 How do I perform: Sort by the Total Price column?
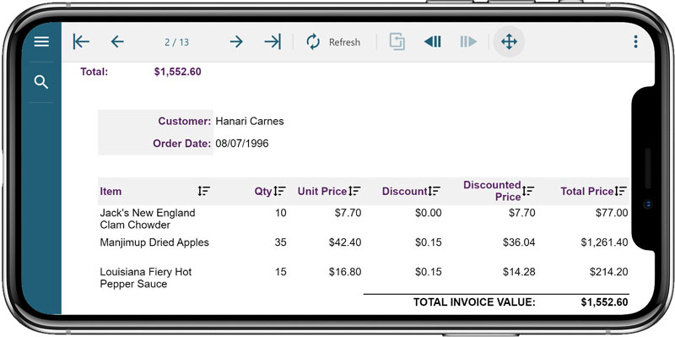[621, 191]
